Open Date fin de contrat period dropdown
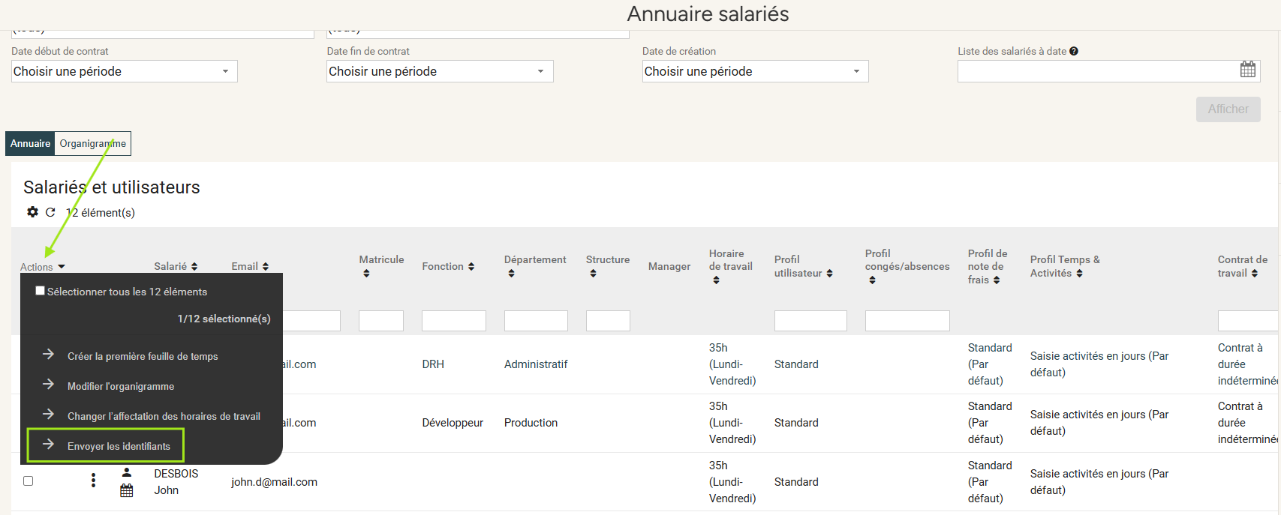This screenshot has height=515, width=1281. pyautogui.click(x=440, y=71)
